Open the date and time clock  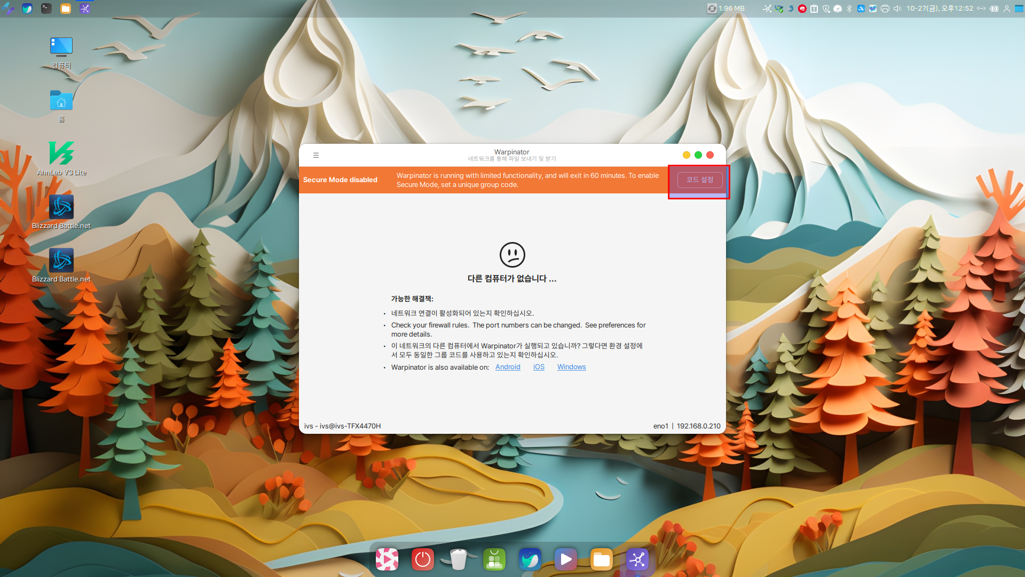point(939,9)
